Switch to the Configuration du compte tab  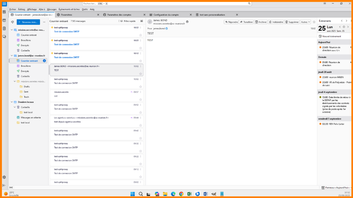tap(166, 15)
